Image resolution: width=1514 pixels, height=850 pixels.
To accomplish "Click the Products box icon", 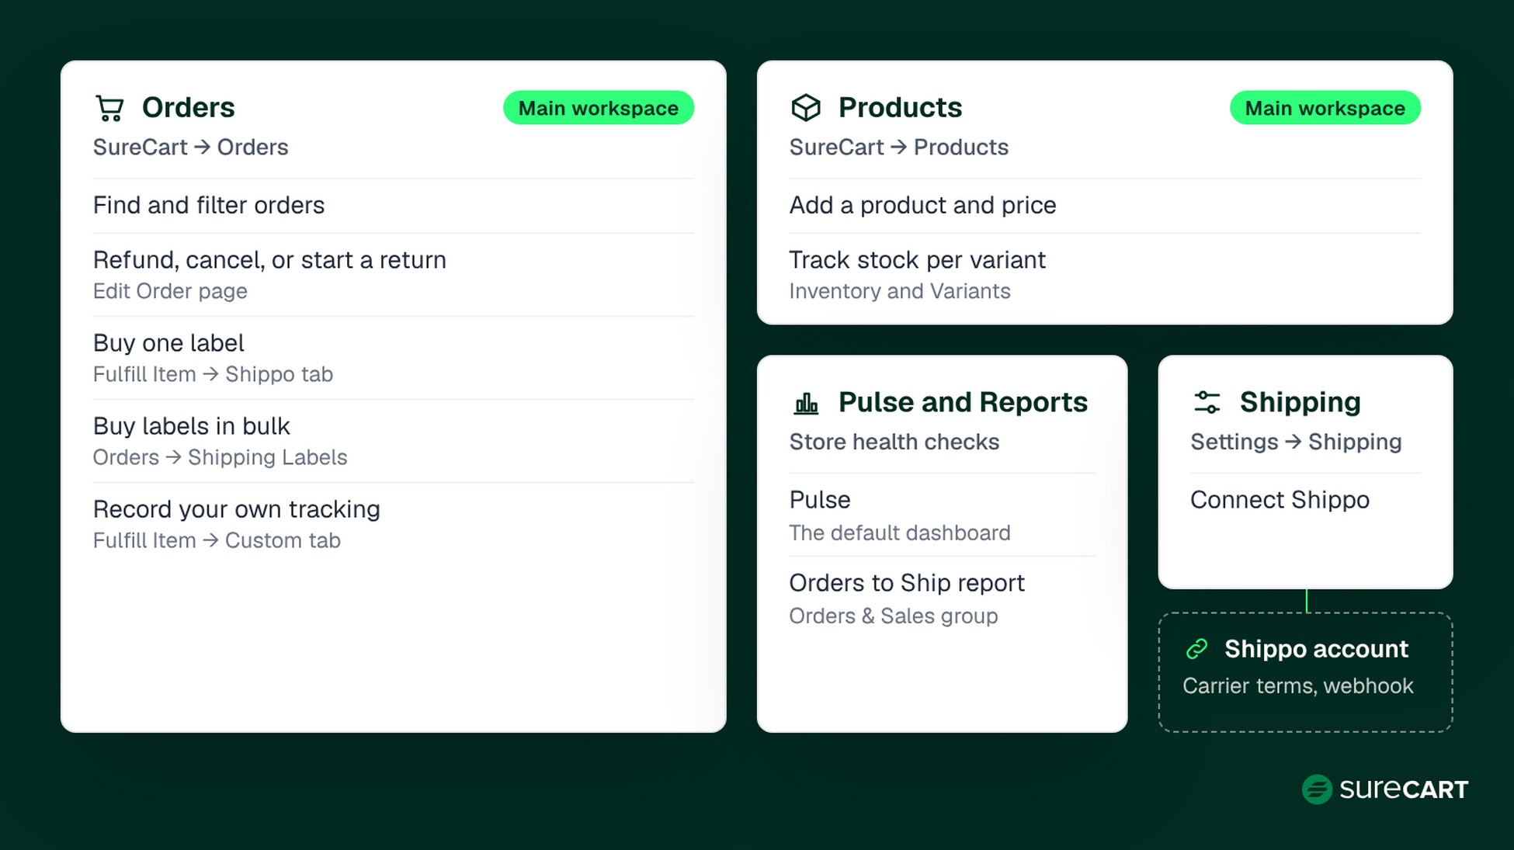I will 805,107.
